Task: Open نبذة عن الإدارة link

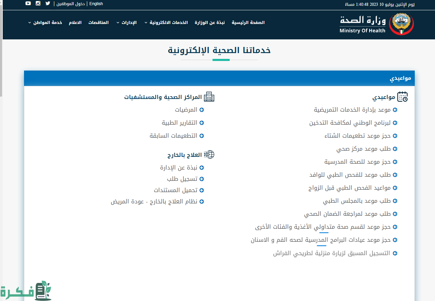Action: [179, 168]
